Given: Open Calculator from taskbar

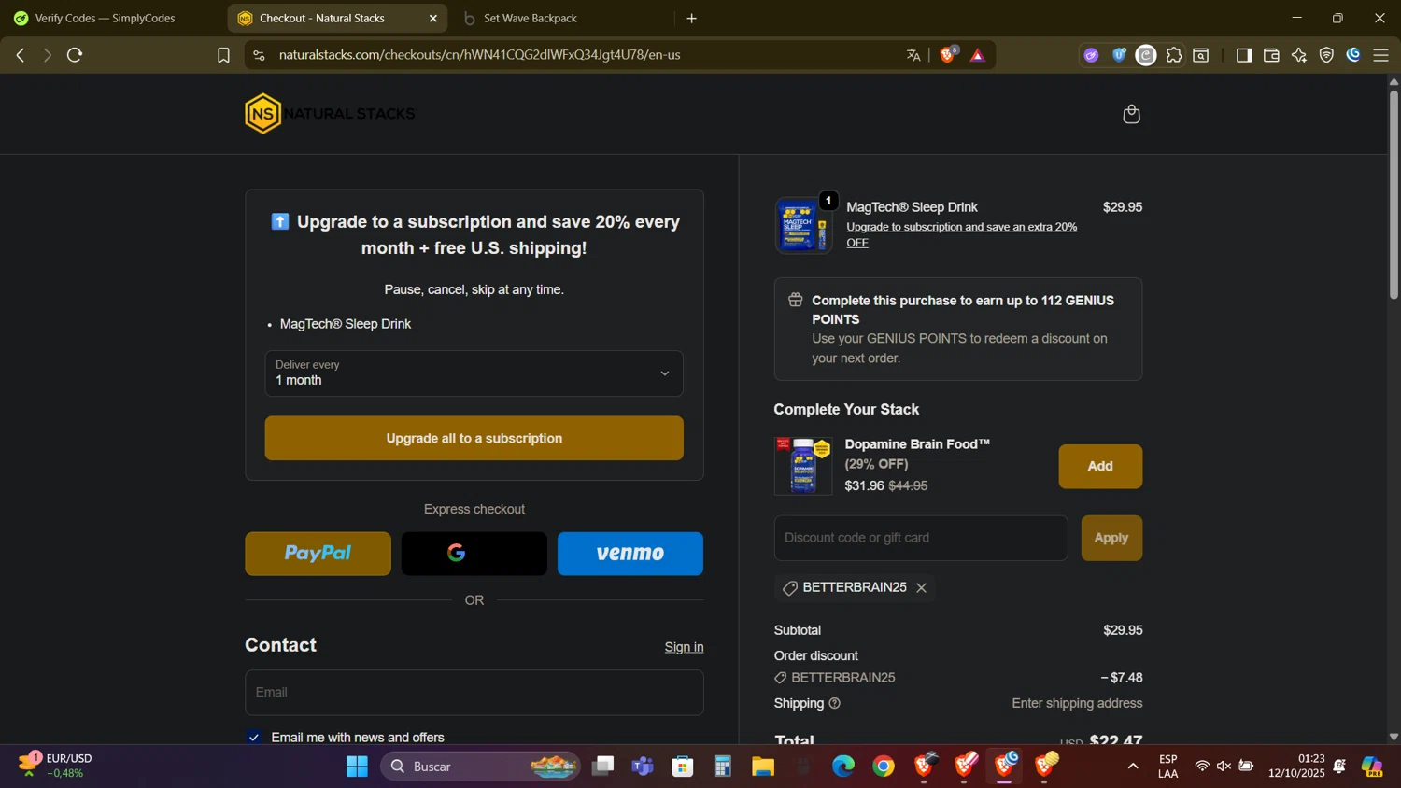Looking at the screenshot, I should (x=723, y=767).
